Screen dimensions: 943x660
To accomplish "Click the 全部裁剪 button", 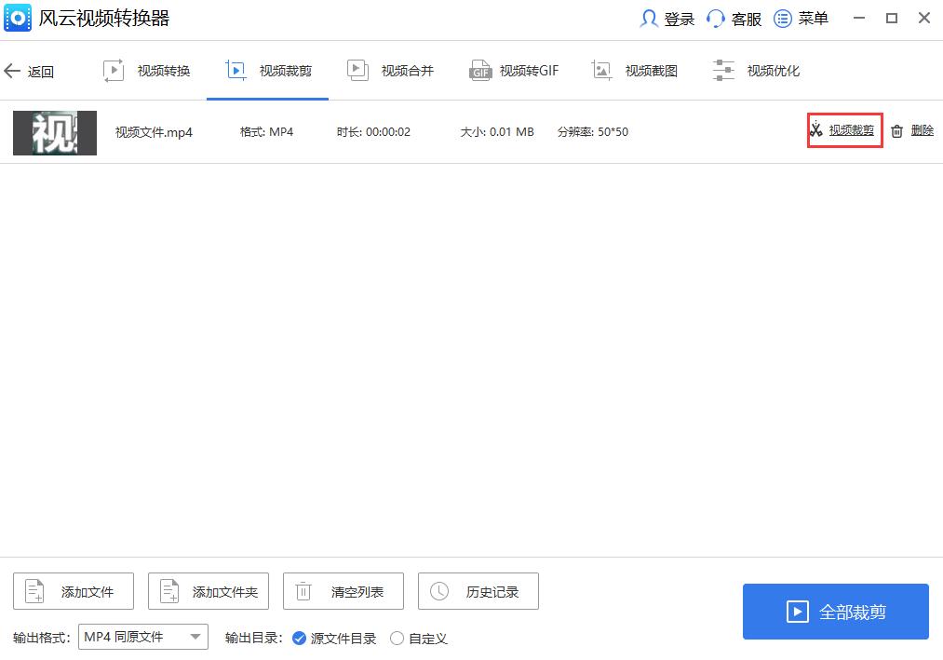I will point(835,611).
